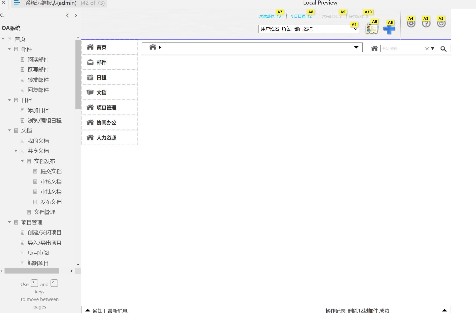This screenshot has width=476, height=313.
Task: Select the 审批文档 page in tree
Action: click(x=51, y=192)
